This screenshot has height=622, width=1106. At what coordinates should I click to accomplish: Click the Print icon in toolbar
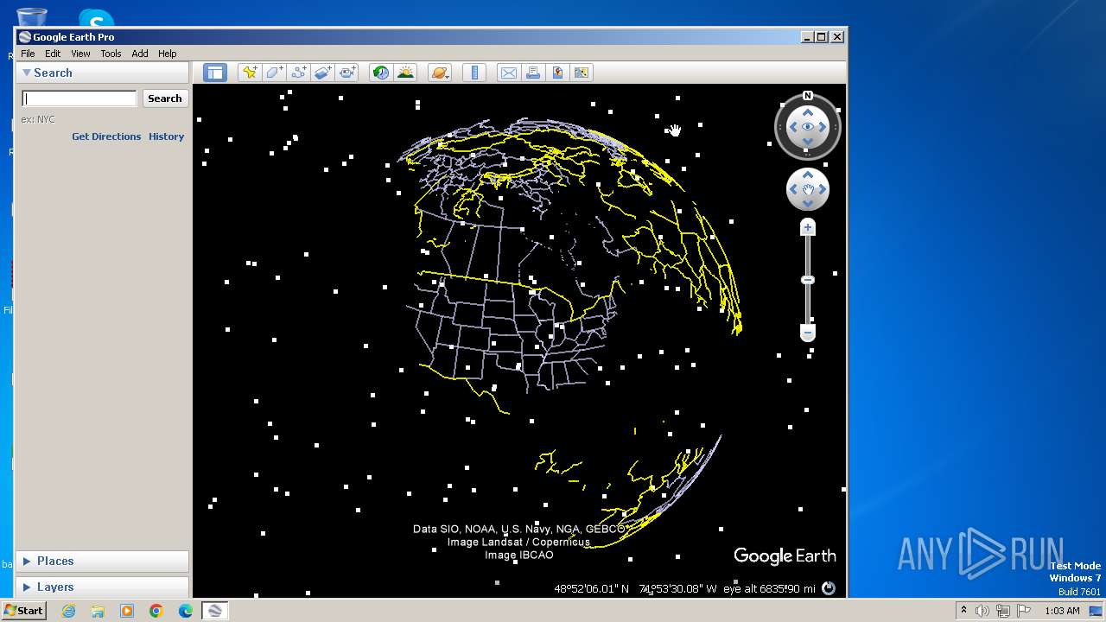(533, 73)
